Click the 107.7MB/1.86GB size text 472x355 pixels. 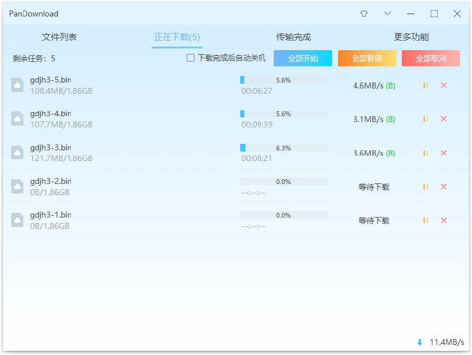(x=61, y=124)
